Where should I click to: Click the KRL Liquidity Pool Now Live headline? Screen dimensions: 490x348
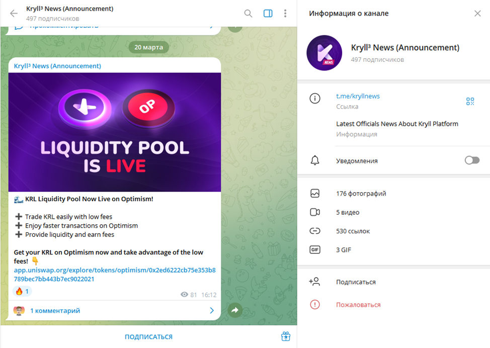pos(89,199)
